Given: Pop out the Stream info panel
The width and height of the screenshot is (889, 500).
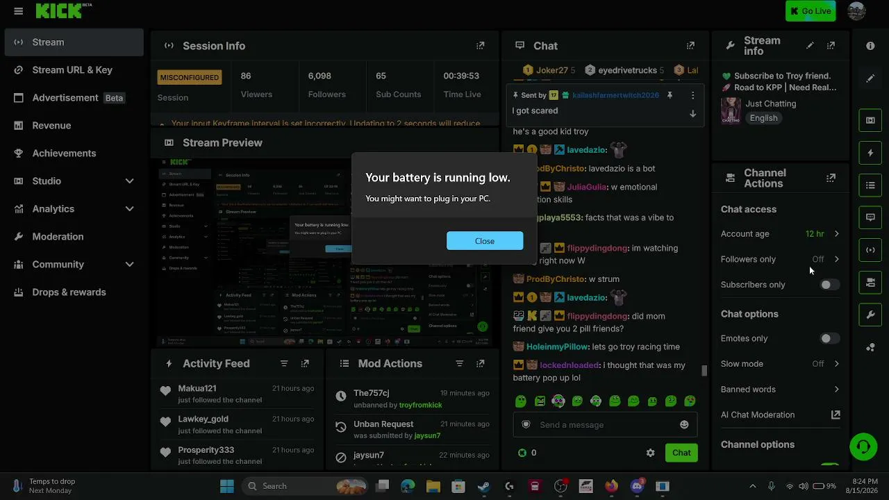Looking at the screenshot, I should [x=831, y=46].
